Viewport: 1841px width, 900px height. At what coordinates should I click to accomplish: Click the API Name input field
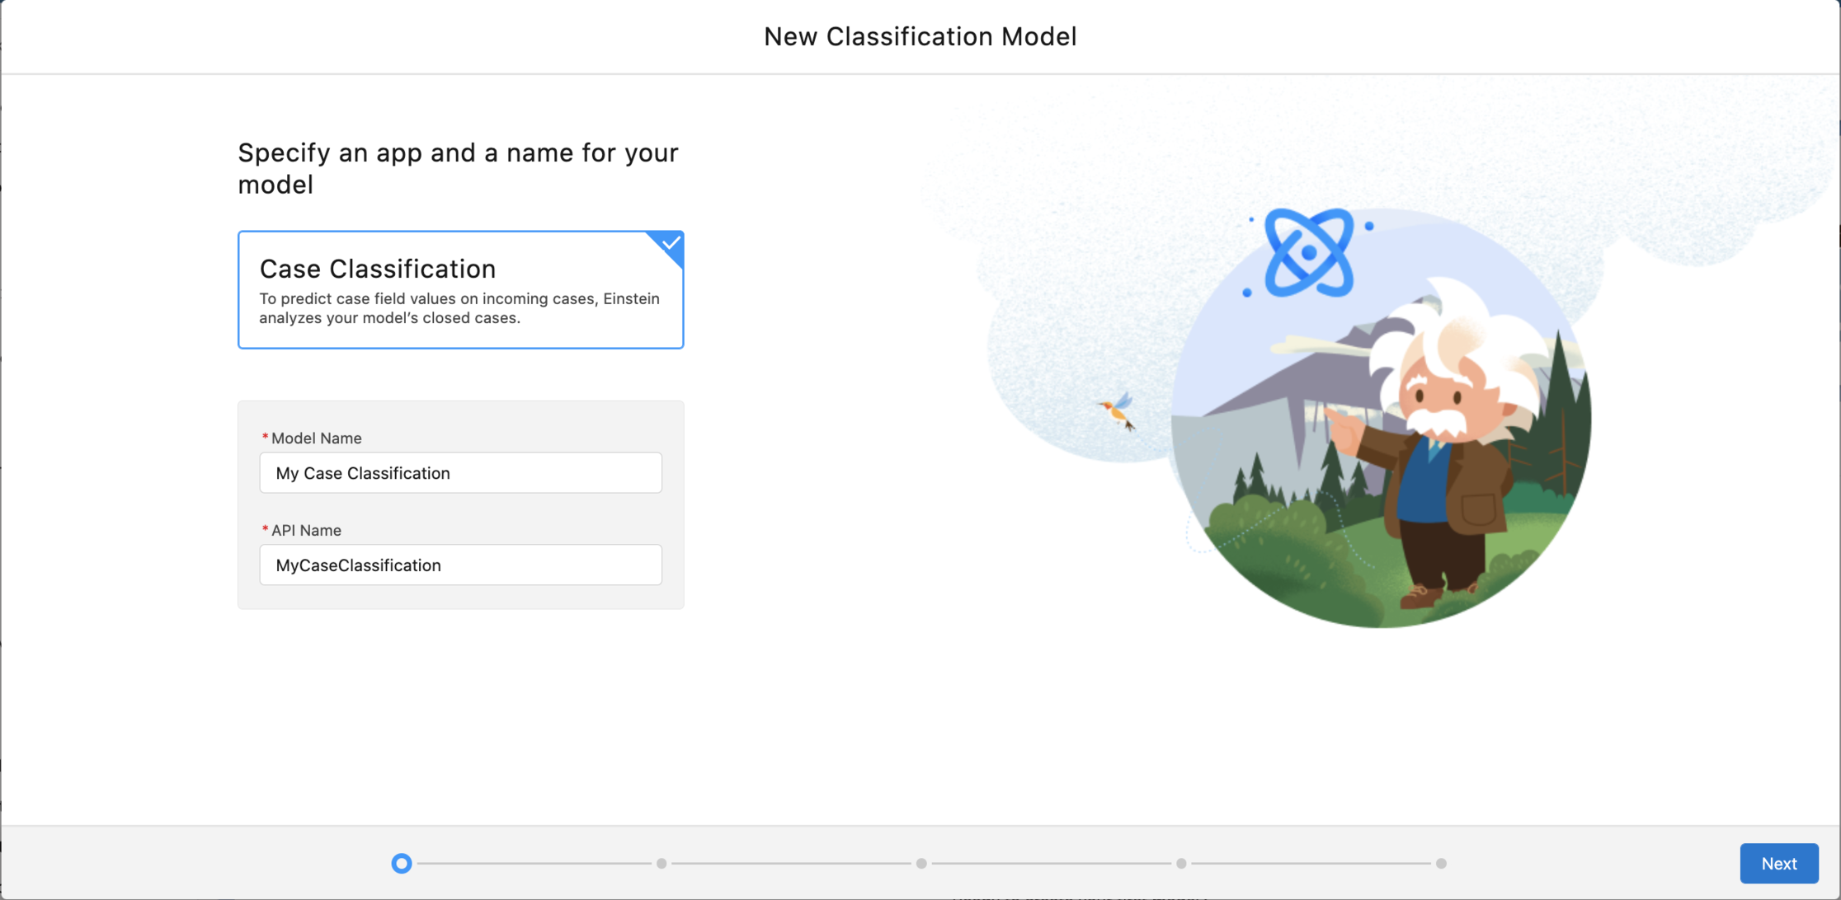coord(460,565)
